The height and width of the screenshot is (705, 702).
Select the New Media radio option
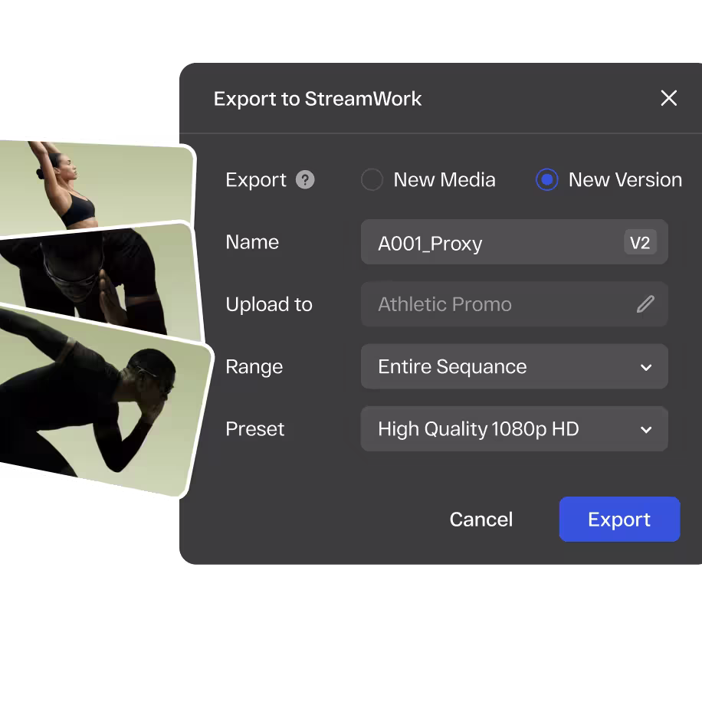(372, 180)
